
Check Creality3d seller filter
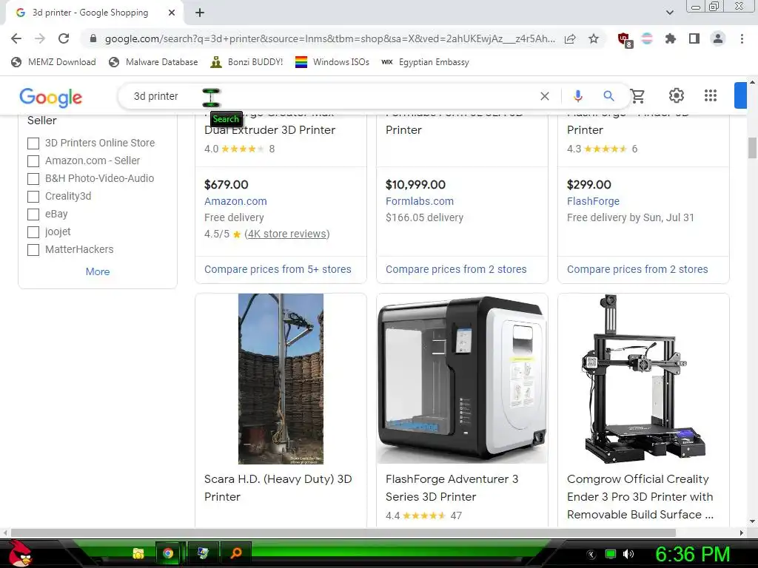pos(33,197)
